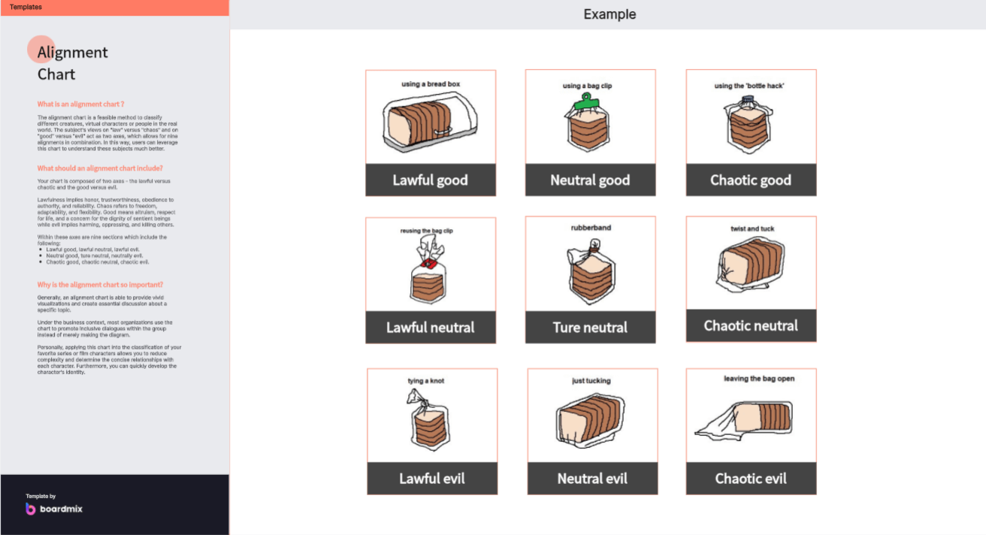Screen dimensions: 986x535
Task: Click the boardmix logo icon
Action: coord(31,509)
